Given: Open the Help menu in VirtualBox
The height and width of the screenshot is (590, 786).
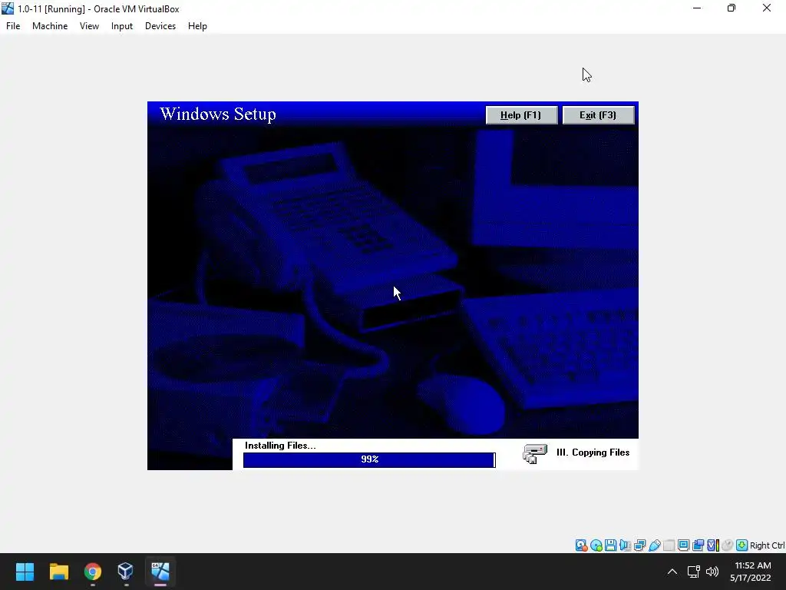Looking at the screenshot, I should point(197,26).
